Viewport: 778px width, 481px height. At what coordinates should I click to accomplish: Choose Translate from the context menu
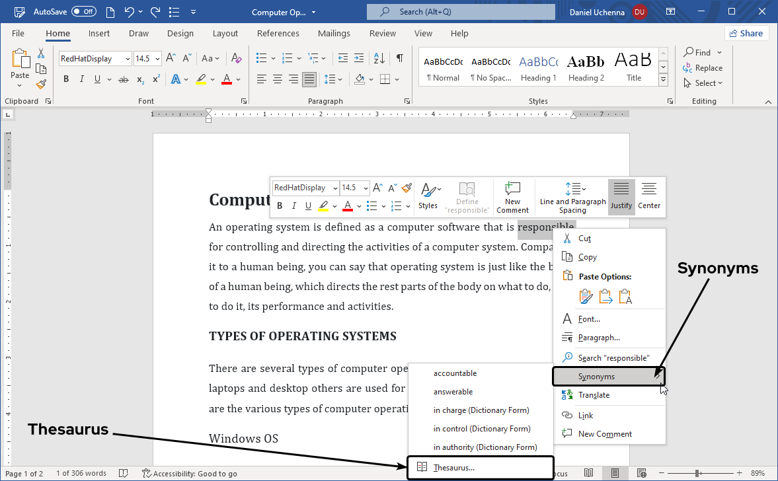tap(594, 395)
